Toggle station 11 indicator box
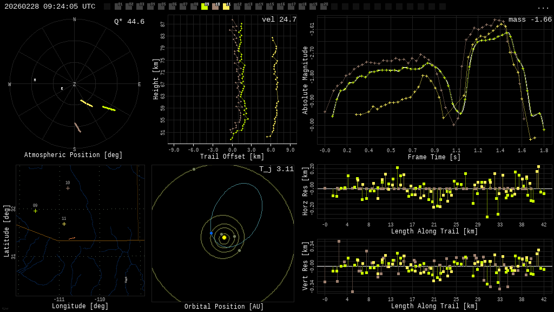 226,6
